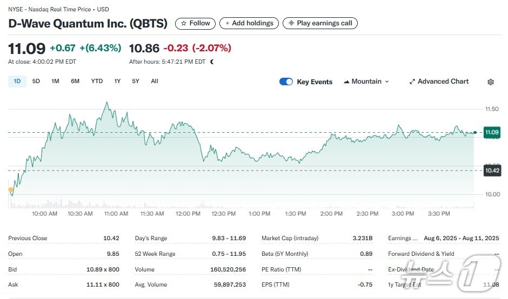Click the star icon in Follow

184,23
